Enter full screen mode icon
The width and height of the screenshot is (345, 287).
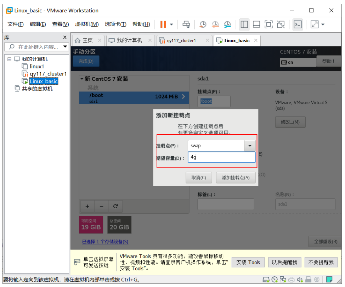click(x=268, y=24)
